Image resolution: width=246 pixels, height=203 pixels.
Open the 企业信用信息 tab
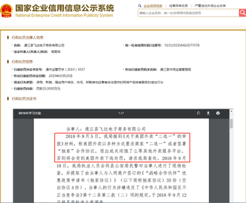click(x=153, y=6)
